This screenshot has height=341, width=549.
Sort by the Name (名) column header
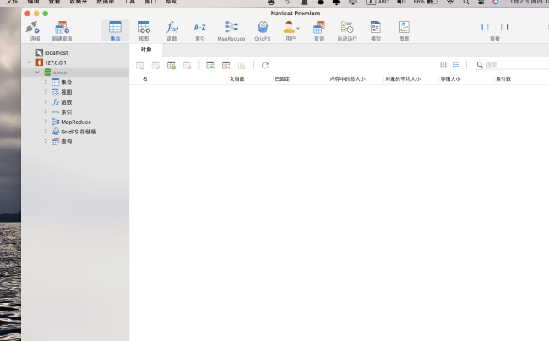click(145, 79)
